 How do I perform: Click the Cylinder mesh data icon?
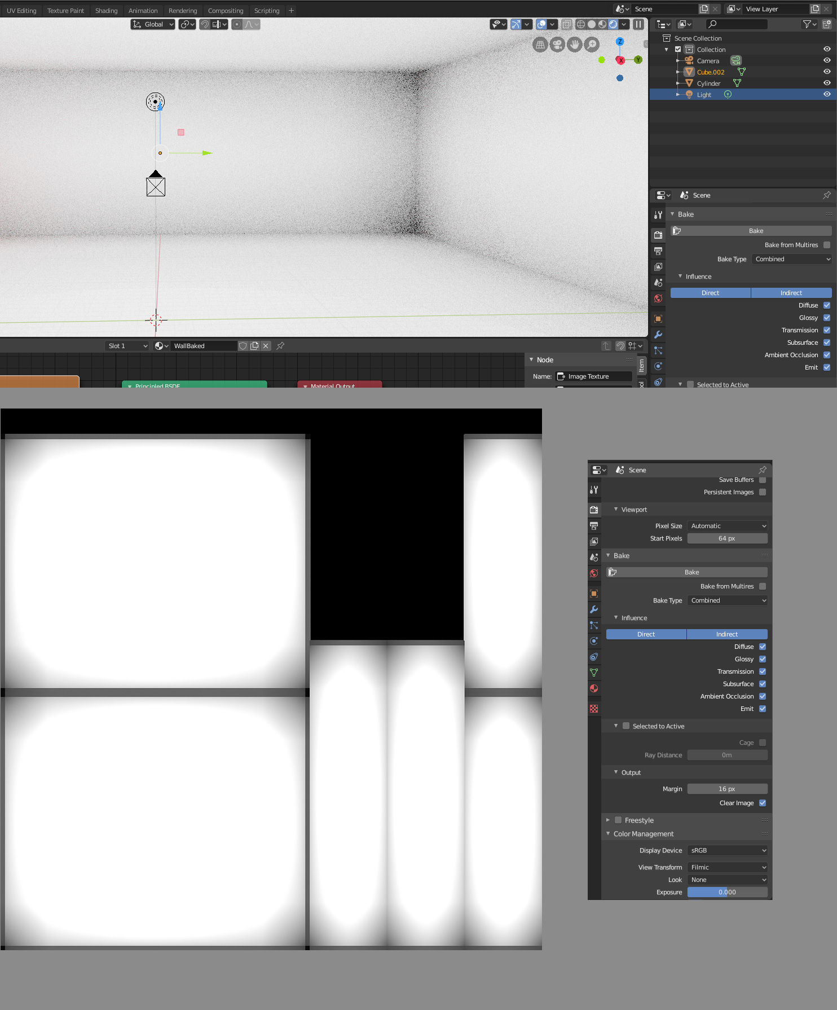pyautogui.click(x=737, y=83)
